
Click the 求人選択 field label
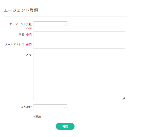tap(26, 107)
